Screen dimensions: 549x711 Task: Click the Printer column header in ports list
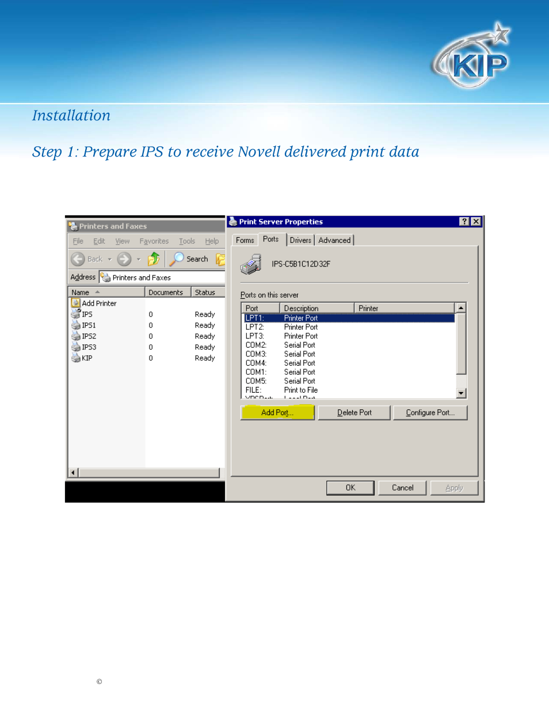pyautogui.click(x=405, y=308)
